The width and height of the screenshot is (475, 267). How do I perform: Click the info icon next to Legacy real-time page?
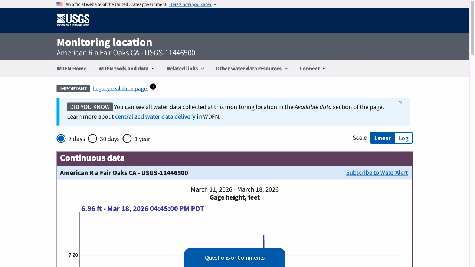(x=153, y=86)
